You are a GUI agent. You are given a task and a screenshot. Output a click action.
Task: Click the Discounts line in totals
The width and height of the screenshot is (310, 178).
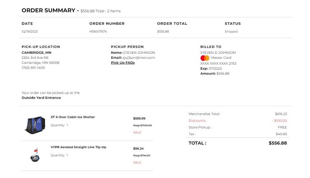pyautogui.click(x=238, y=121)
